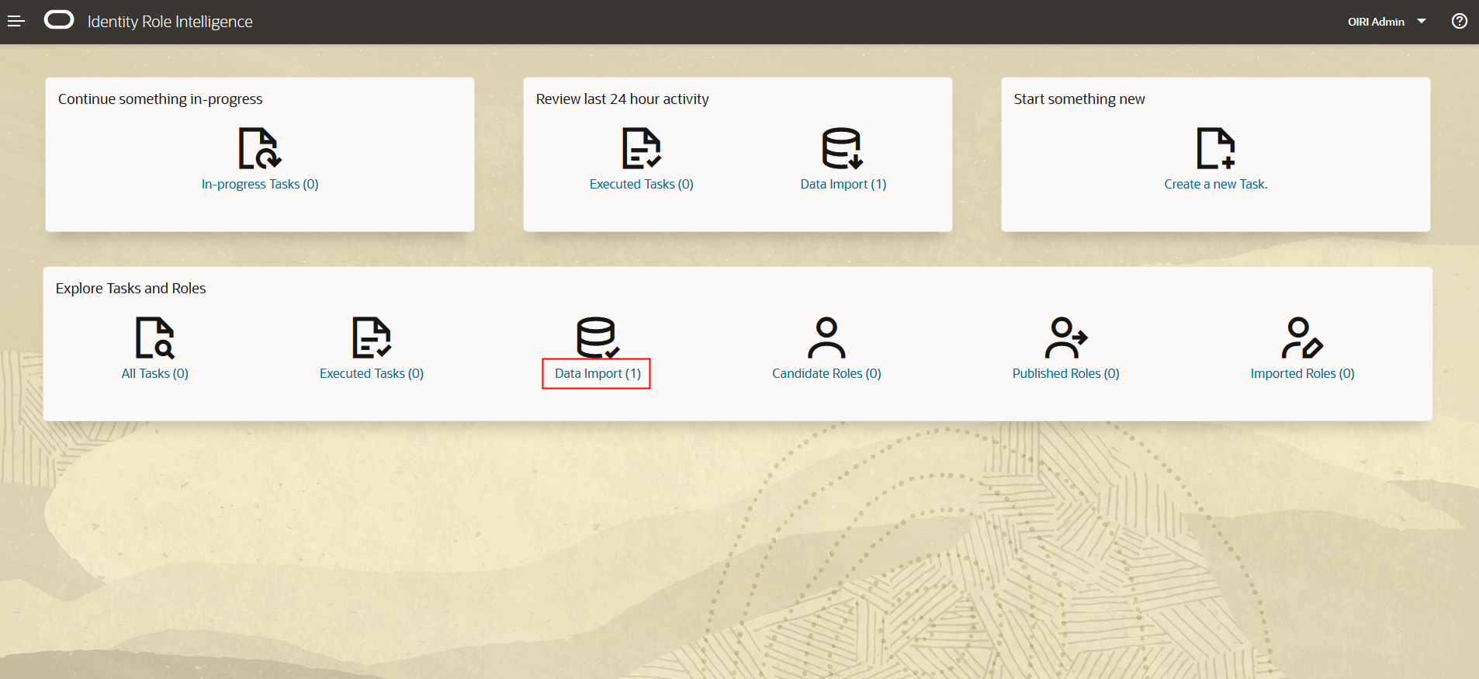This screenshot has height=679, width=1479.
Task: Click the Candidate Roles person icon
Action: point(826,338)
